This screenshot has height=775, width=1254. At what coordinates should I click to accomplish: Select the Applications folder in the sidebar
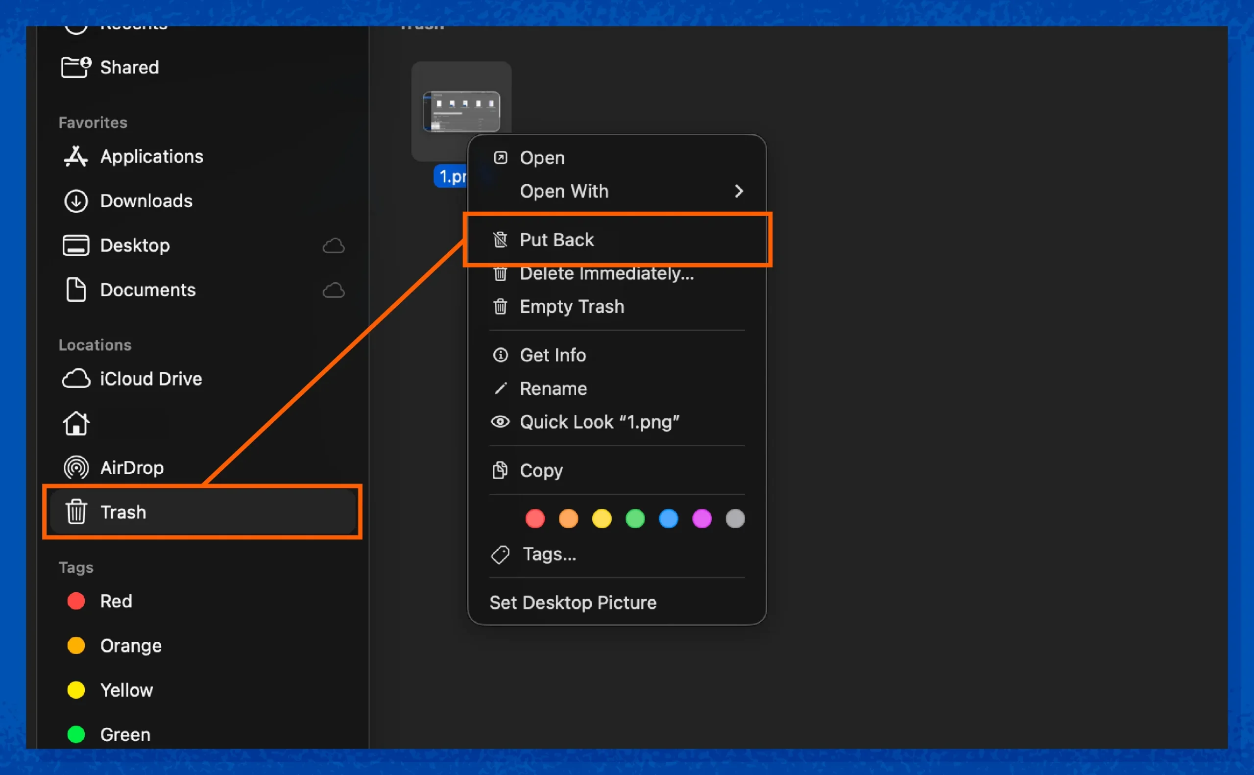tap(152, 156)
